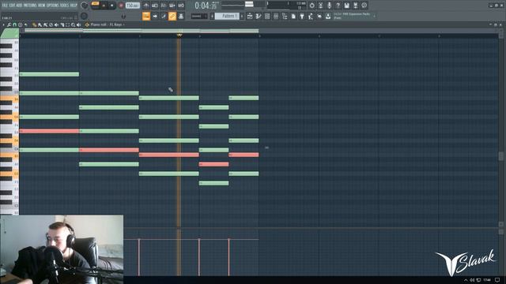
Task: Open the OPTIONS menu
Action: tap(53, 6)
